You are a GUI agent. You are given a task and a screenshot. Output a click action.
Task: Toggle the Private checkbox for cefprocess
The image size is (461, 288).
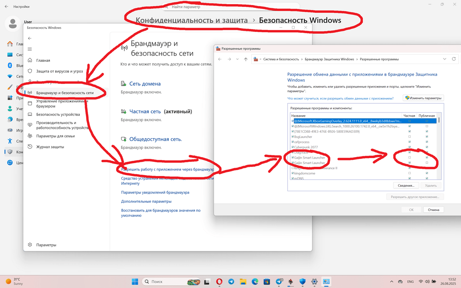409,142
